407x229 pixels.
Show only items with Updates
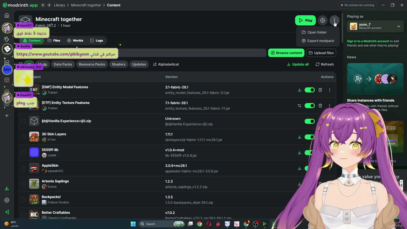[139, 64]
